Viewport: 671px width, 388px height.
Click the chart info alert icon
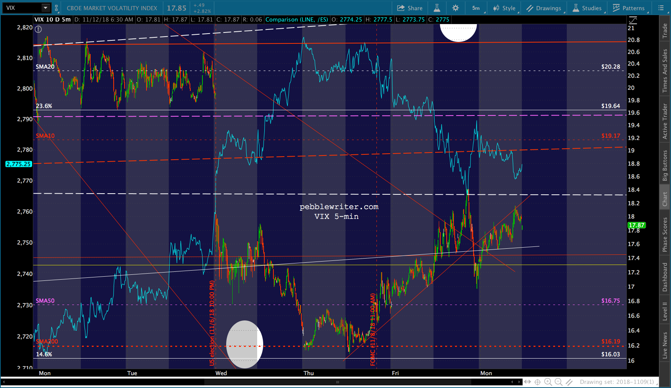(x=38, y=29)
